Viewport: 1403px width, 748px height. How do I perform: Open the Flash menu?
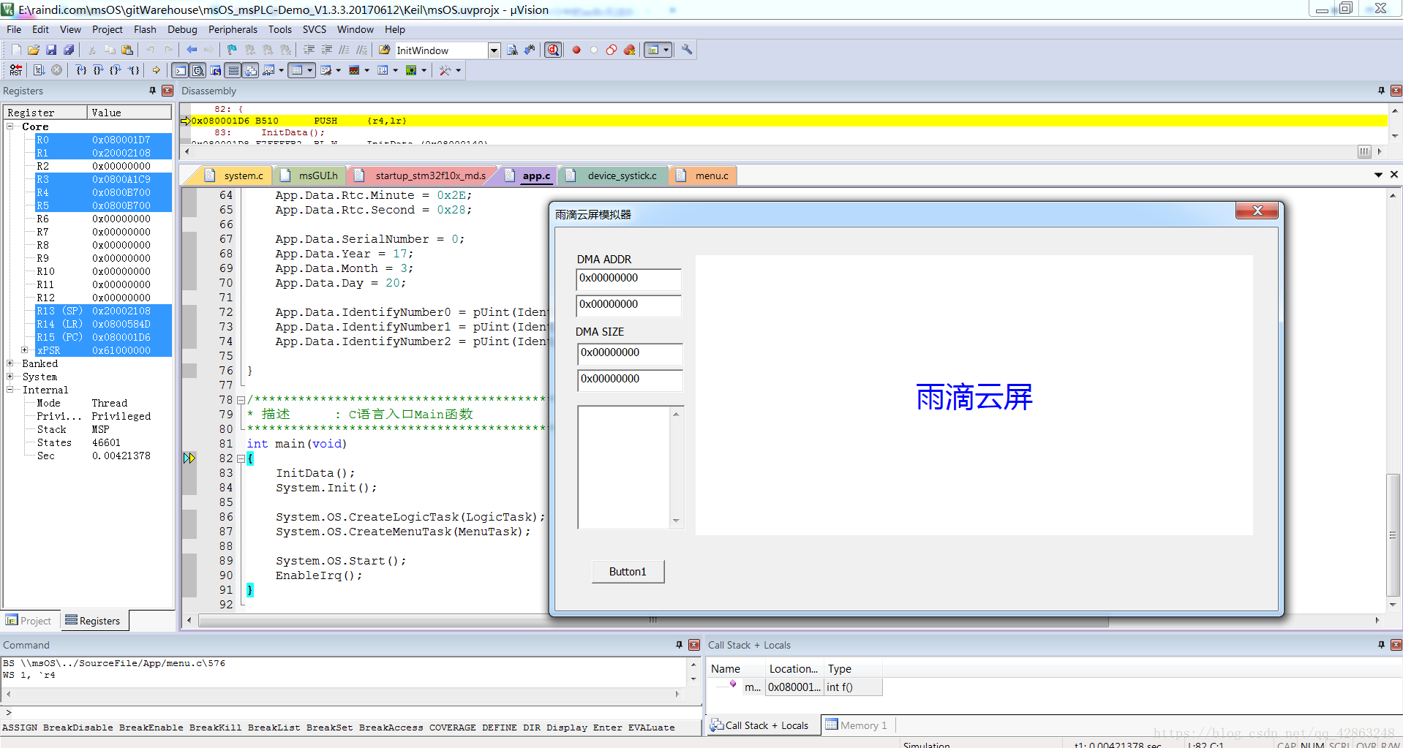(x=145, y=29)
